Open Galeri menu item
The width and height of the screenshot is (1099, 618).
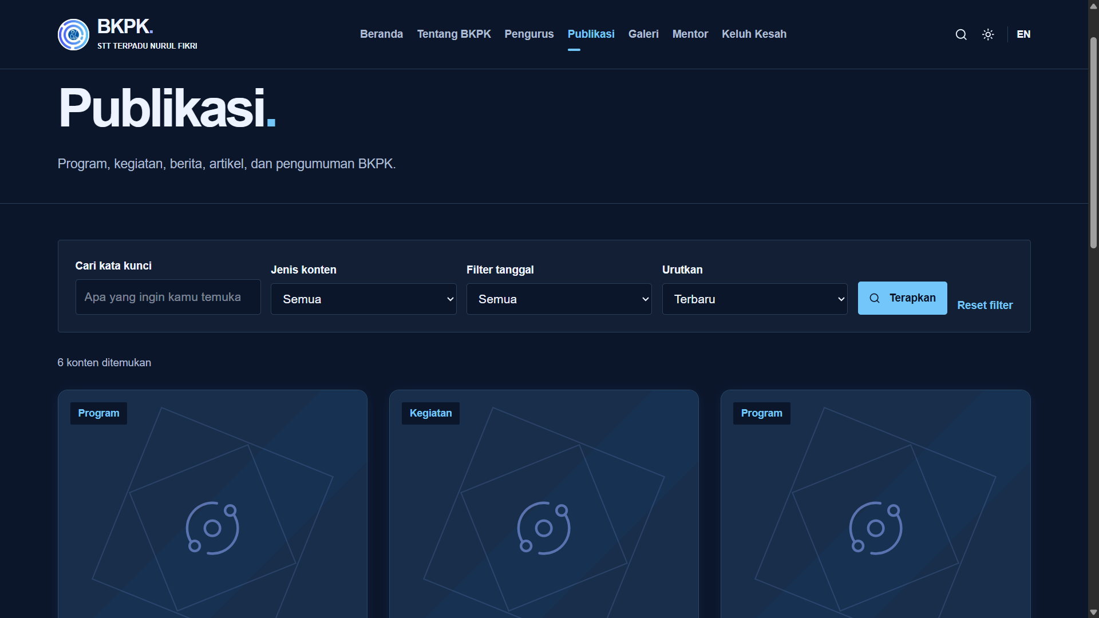[x=643, y=34]
